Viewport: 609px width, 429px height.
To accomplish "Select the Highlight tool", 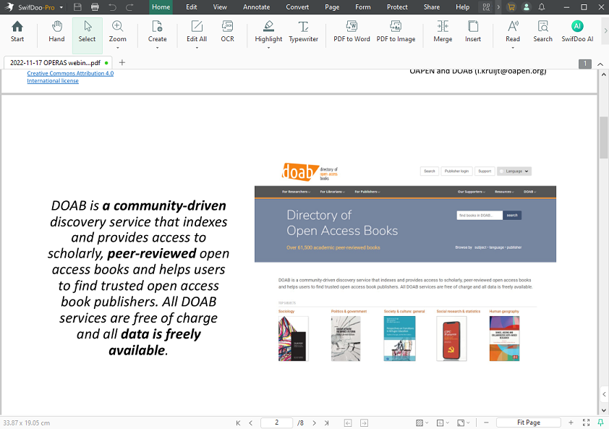I will (268, 32).
